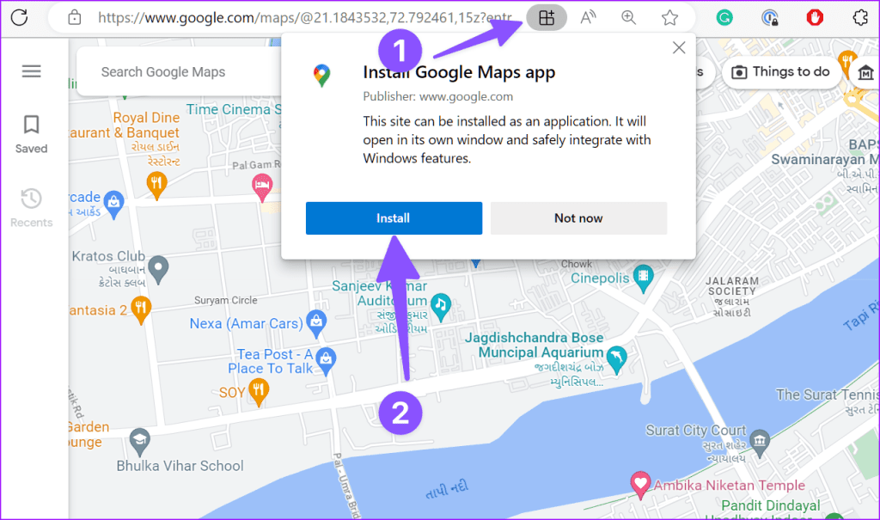Open the zoom magnifier tool in the toolbar
The height and width of the screenshot is (520, 880).
pos(628,17)
